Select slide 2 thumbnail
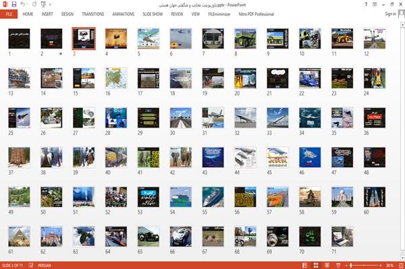Screen dimensions: 405x269 click(51, 38)
